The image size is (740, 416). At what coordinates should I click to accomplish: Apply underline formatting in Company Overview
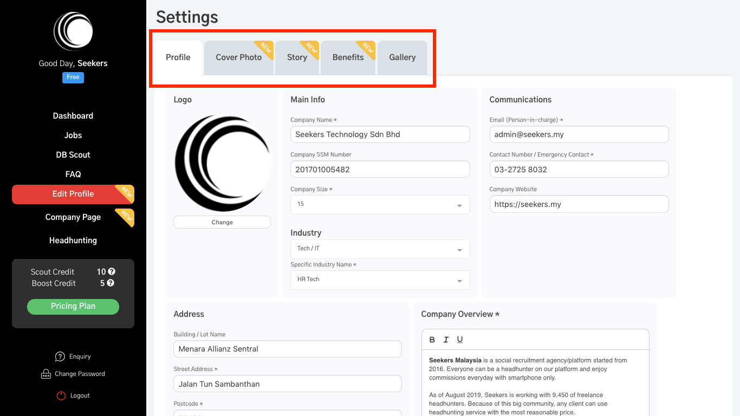pyautogui.click(x=460, y=340)
